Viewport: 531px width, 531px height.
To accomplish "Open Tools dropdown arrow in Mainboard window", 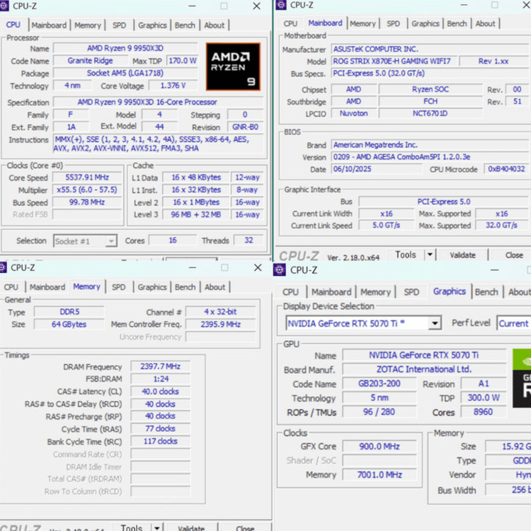I will tap(430, 255).
